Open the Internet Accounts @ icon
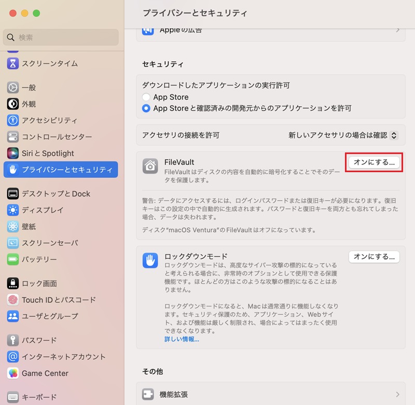This screenshot has height=405, width=415. point(12,357)
